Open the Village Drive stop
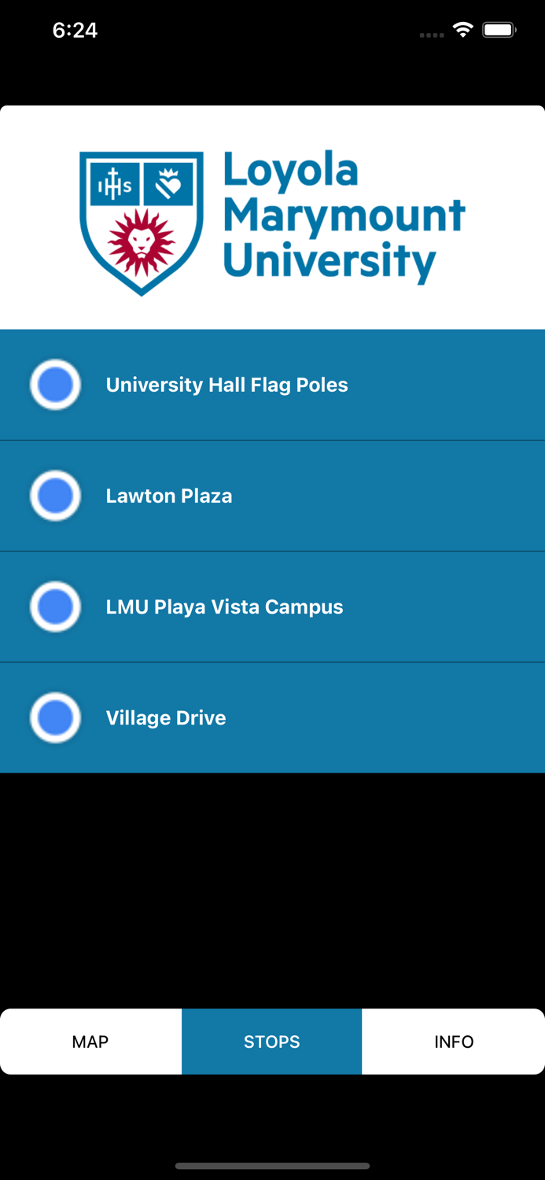545x1180 pixels. pyautogui.click(x=272, y=717)
